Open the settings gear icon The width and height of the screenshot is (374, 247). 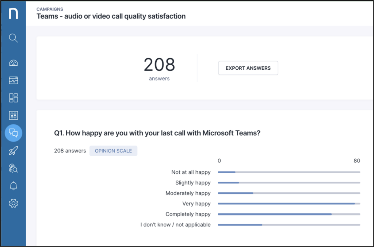[x=14, y=203]
